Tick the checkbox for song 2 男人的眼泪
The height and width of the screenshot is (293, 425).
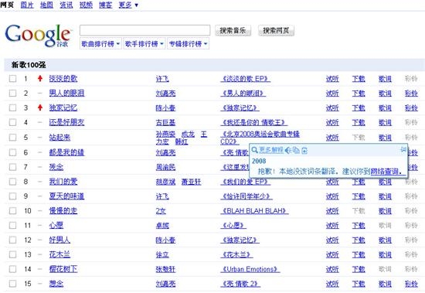(x=12, y=93)
